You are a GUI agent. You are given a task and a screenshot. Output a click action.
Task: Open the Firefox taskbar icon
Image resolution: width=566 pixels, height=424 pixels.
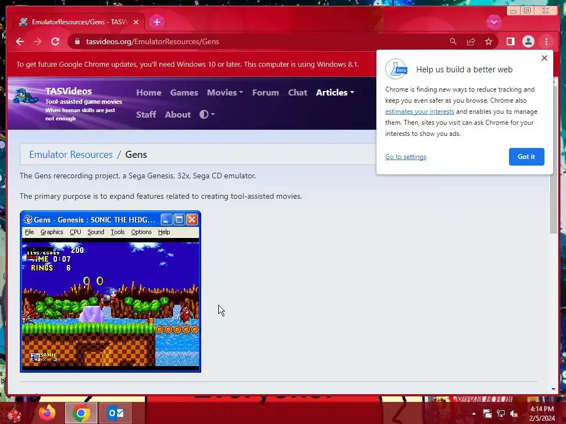pos(48,413)
